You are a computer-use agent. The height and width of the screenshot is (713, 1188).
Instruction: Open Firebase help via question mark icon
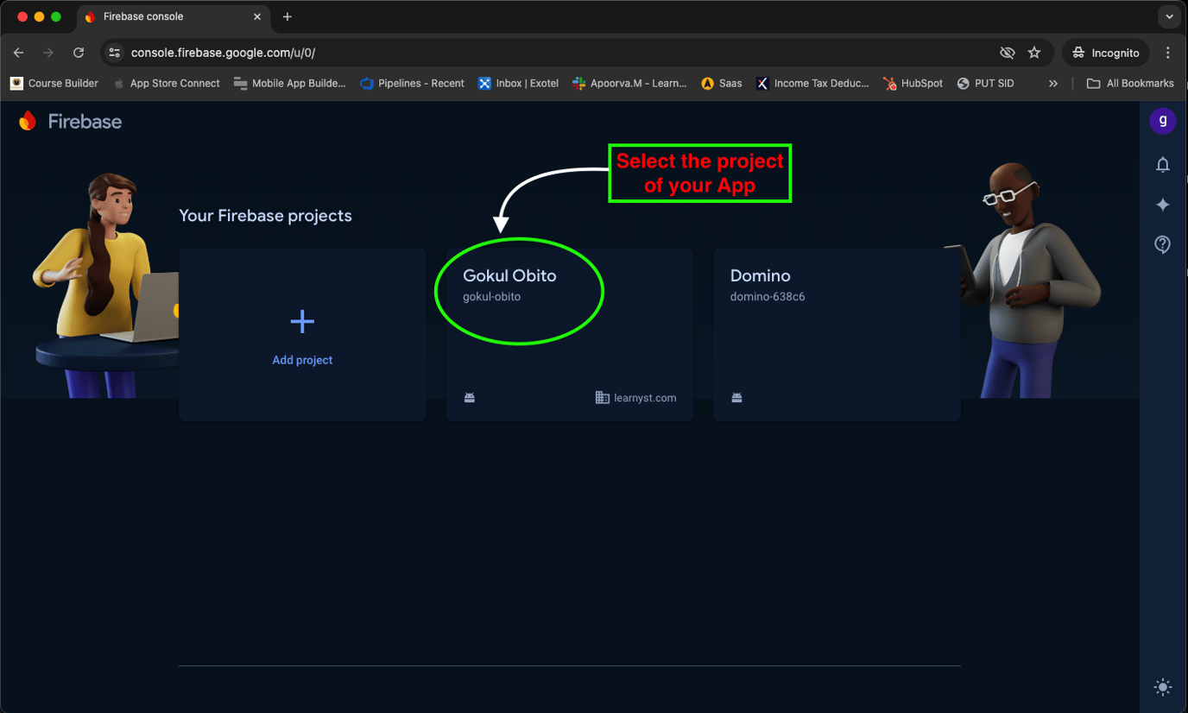click(x=1163, y=244)
